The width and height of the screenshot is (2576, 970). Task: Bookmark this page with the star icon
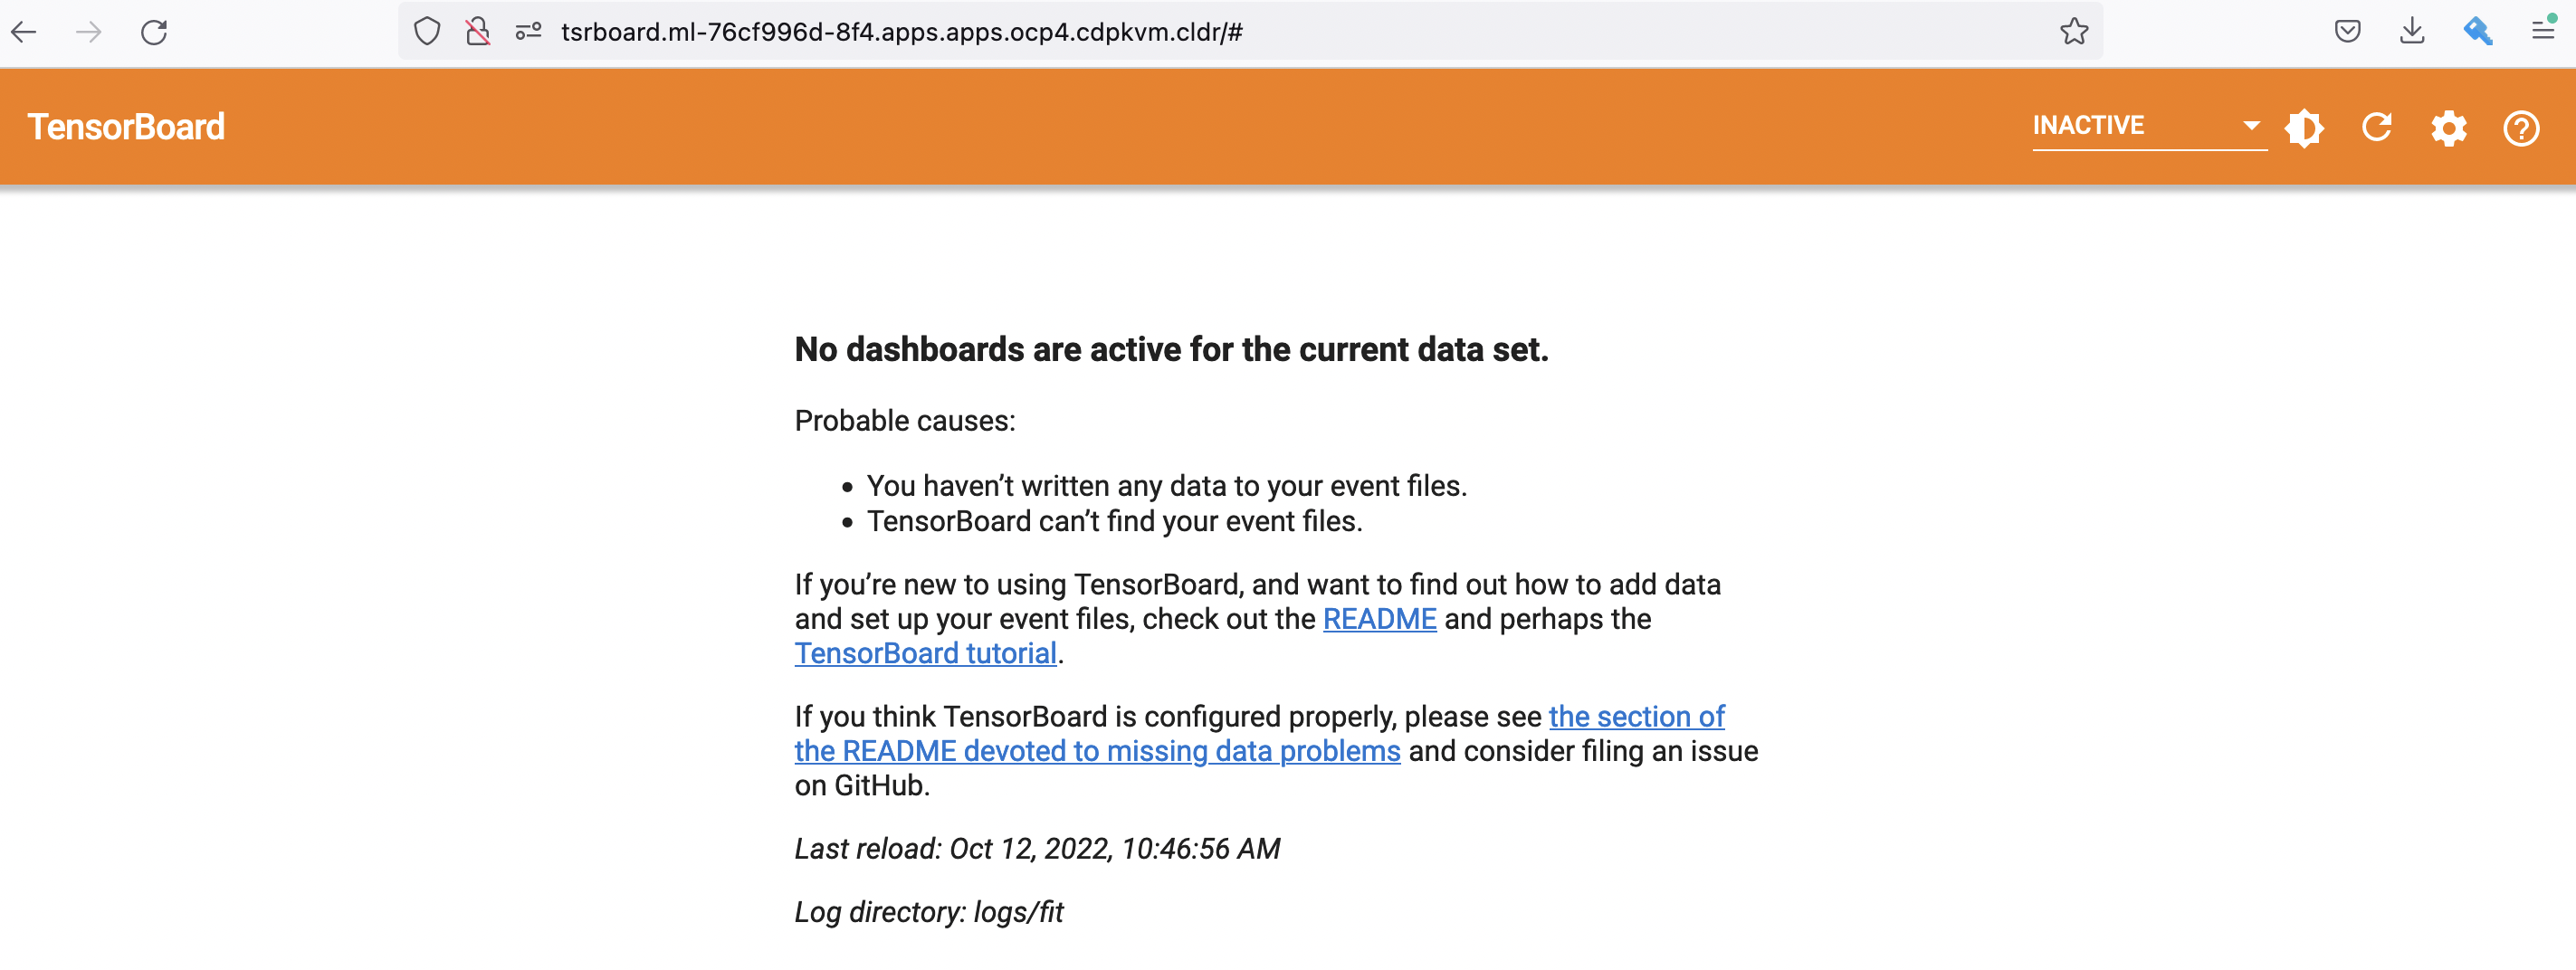(x=2074, y=32)
